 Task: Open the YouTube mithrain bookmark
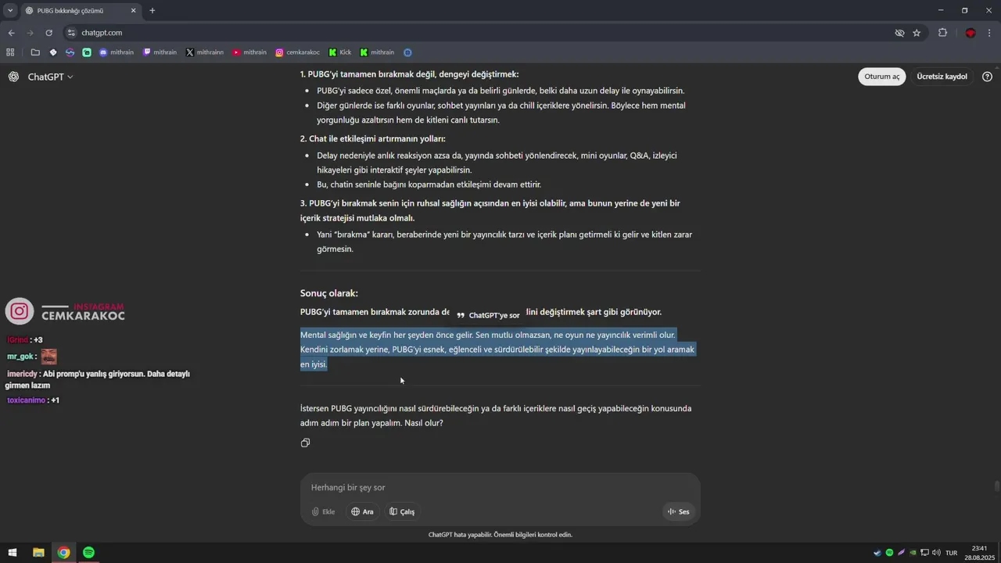[x=249, y=52]
